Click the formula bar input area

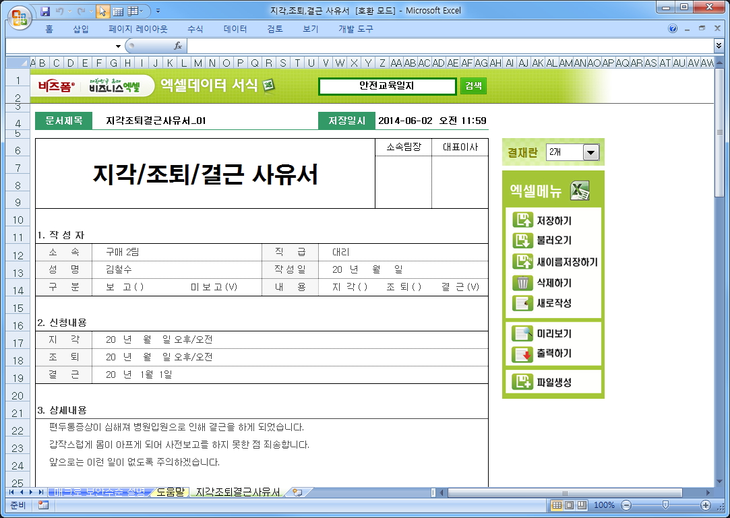pyautogui.click(x=450, y=46)
